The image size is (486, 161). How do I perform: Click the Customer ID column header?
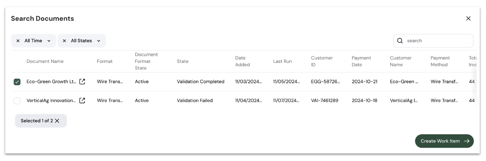[x=322, y=61]
